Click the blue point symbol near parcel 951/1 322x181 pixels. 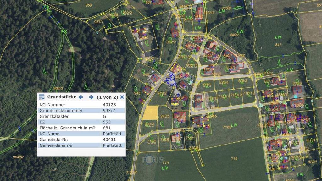tap(97, 32)
